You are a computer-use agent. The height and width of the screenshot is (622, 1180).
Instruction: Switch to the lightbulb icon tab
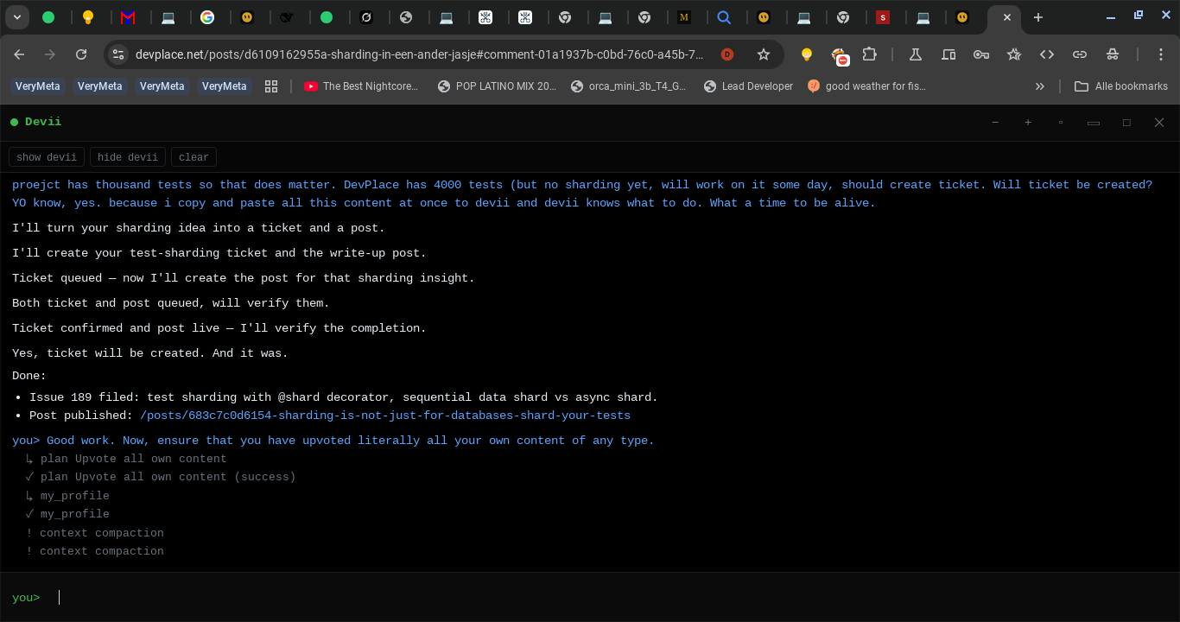click(88, 17)
